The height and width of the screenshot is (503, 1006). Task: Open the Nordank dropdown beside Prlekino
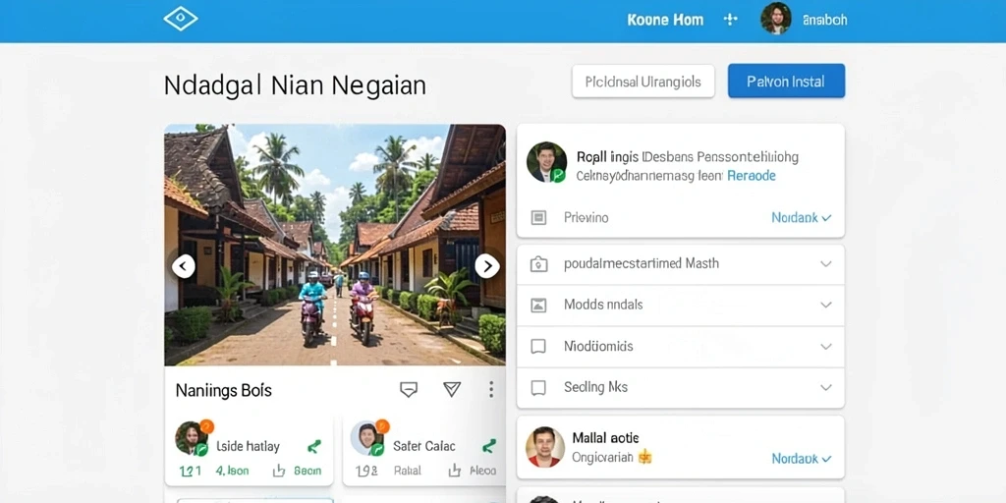pyautogui.click(x=802, y=217)
